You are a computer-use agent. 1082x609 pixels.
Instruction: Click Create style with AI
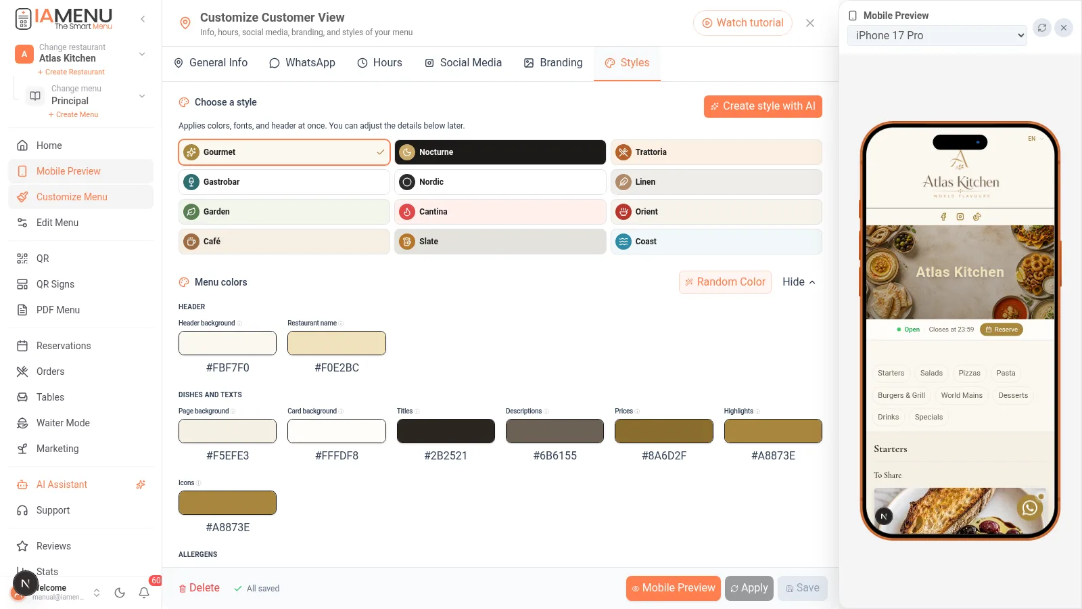(763, 106)
